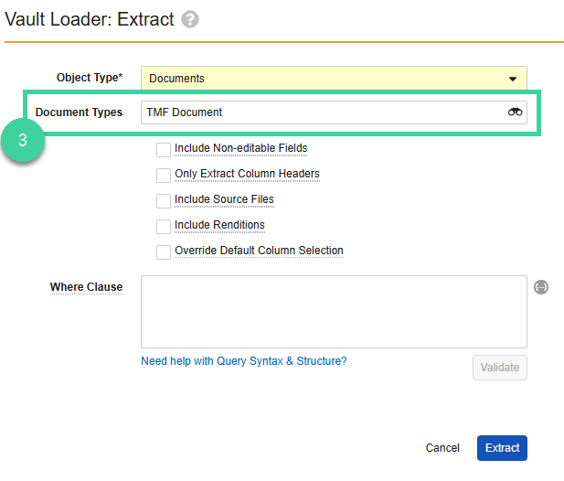Open the binoculars document type search
The height and width of the screenshot is (481, 564).
515,112
